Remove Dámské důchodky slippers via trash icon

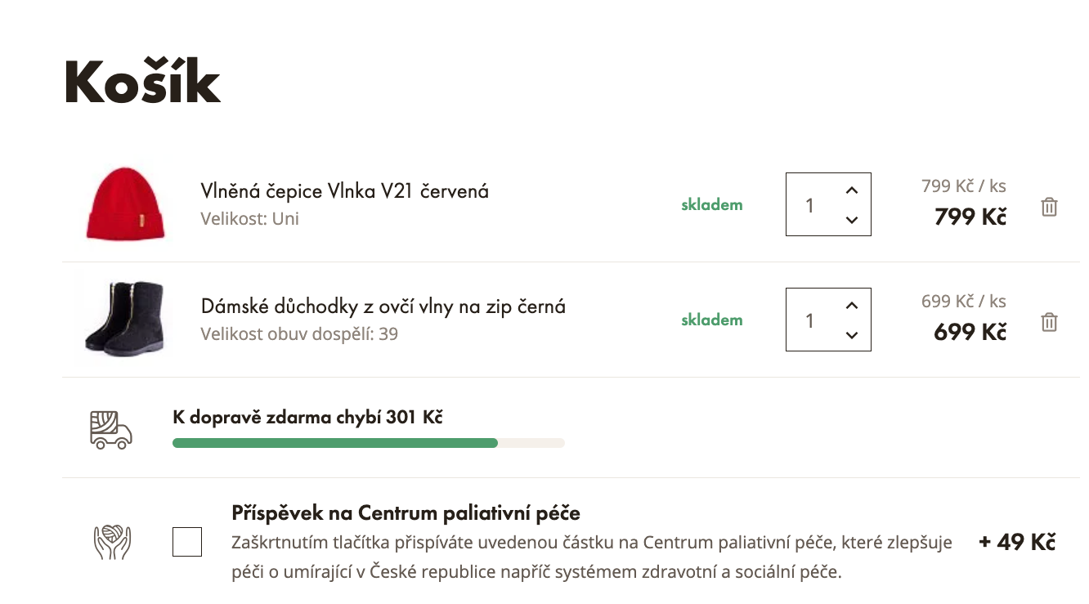pyautogui.click(x=1049, y=322)
